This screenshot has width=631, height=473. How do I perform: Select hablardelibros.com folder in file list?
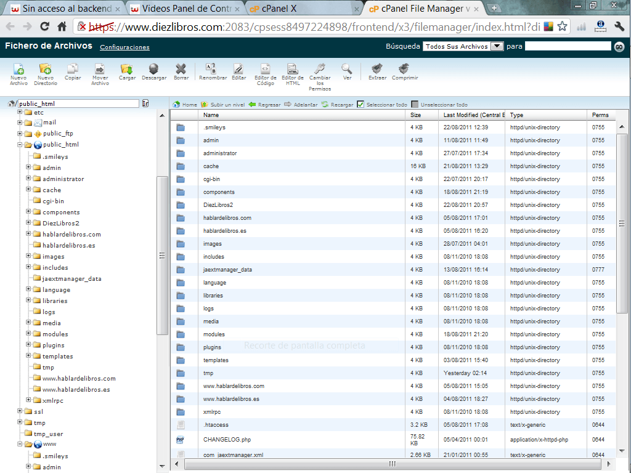pyautogui.click(x=393, y=217)
